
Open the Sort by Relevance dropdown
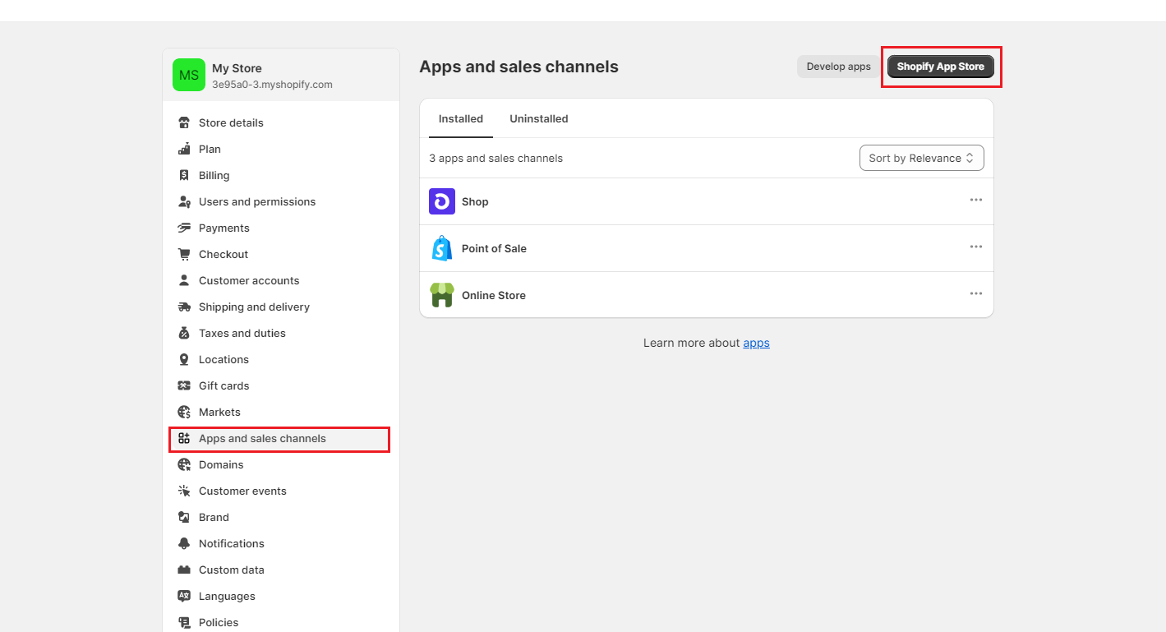pyautogui.click(x=921, y=158)
